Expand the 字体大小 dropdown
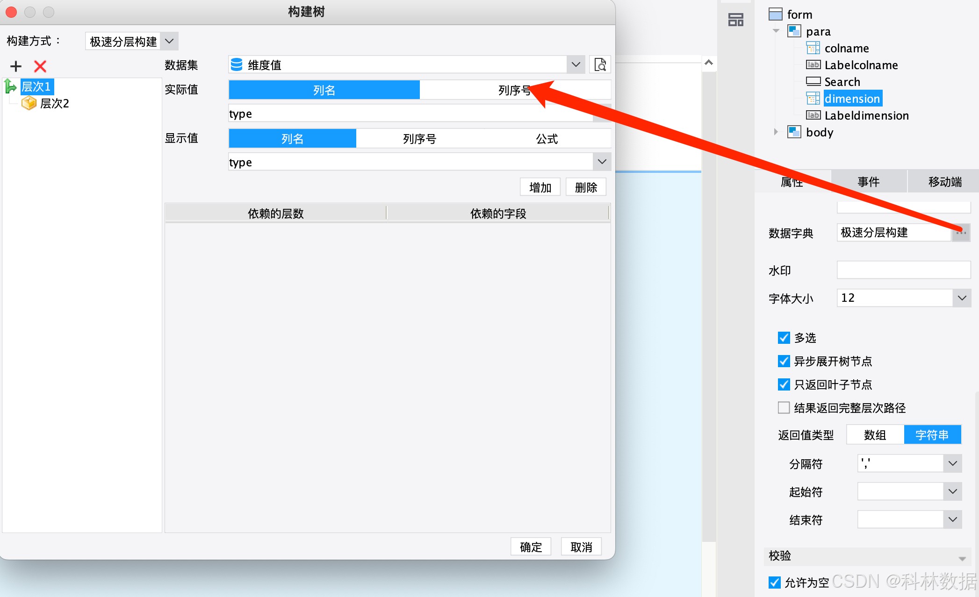 tap(962, 298)
